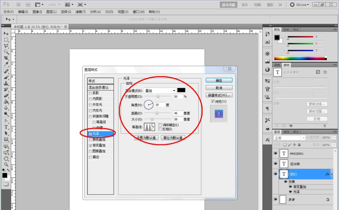The height and width of the screenshot is (210, 339).
Task: Open the screen mode dropdown in top bar
Action: 82,4
